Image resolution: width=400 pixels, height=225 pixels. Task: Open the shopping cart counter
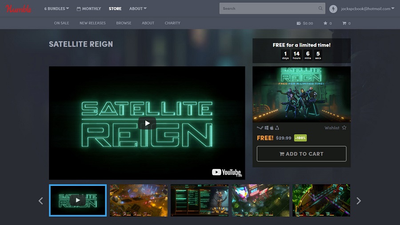346,23
